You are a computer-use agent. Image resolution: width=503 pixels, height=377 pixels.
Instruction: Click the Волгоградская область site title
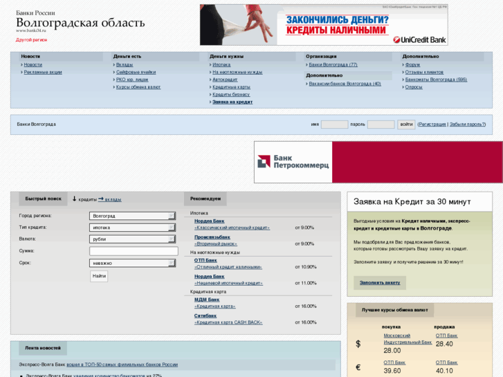click(80, 23)
